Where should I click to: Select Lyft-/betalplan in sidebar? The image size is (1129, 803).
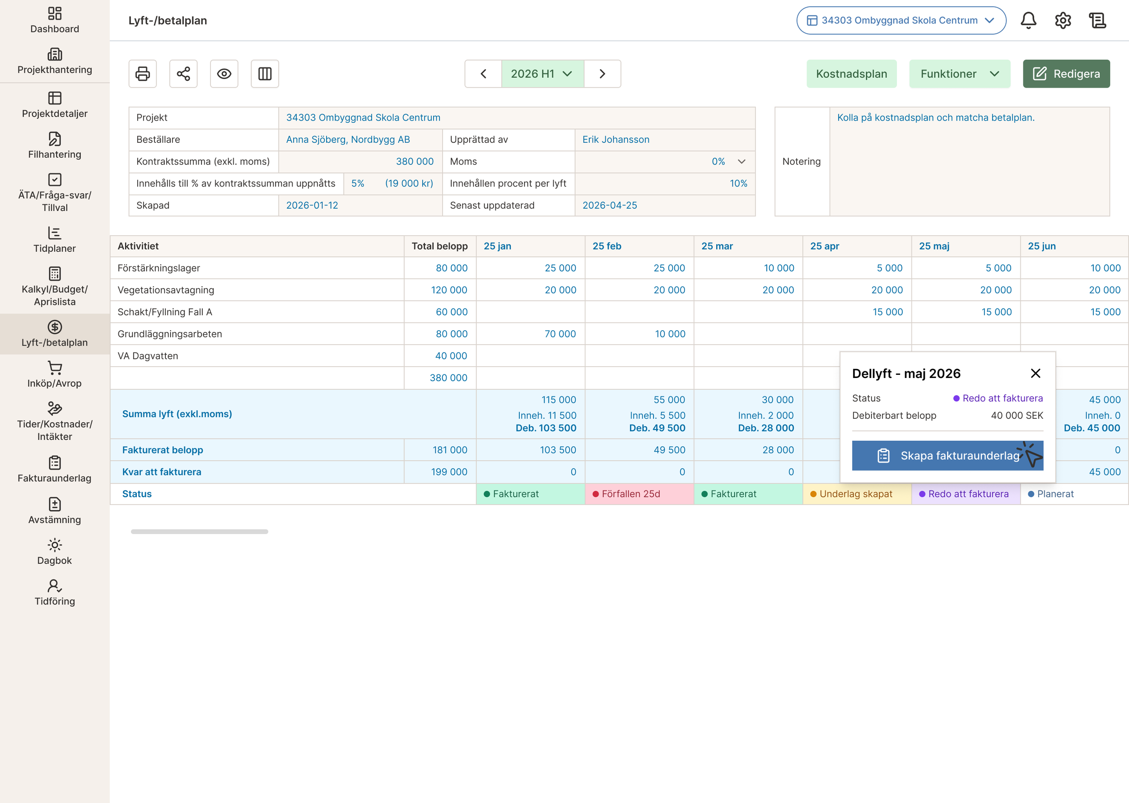click(55, 334)
